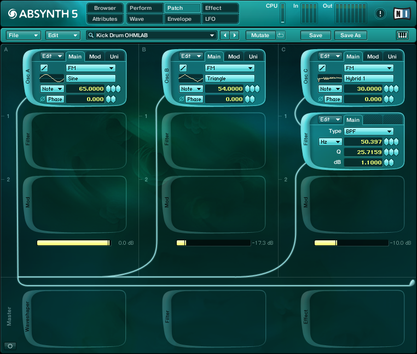The image size is (417, 354).
Task: Adjust channel A level slider 0.0 dB
Action: [74, 243]
